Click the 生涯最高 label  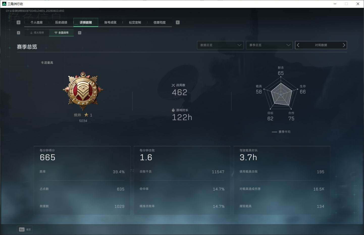[x=47, y=63]
